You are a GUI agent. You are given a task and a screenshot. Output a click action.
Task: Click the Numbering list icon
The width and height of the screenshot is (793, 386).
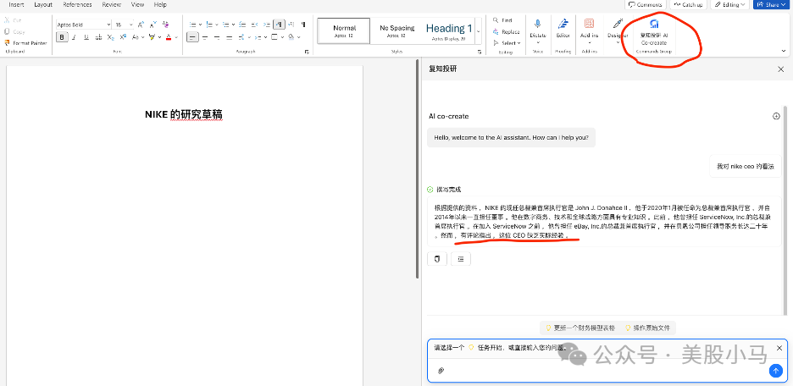[209, 25]
